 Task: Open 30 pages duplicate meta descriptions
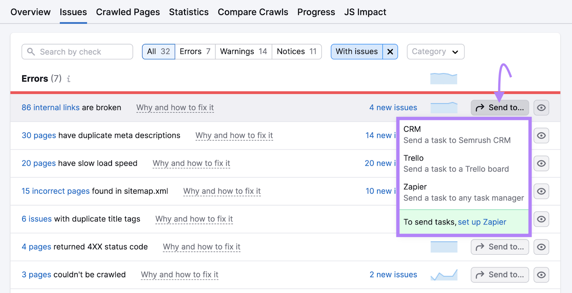(39, 135)
